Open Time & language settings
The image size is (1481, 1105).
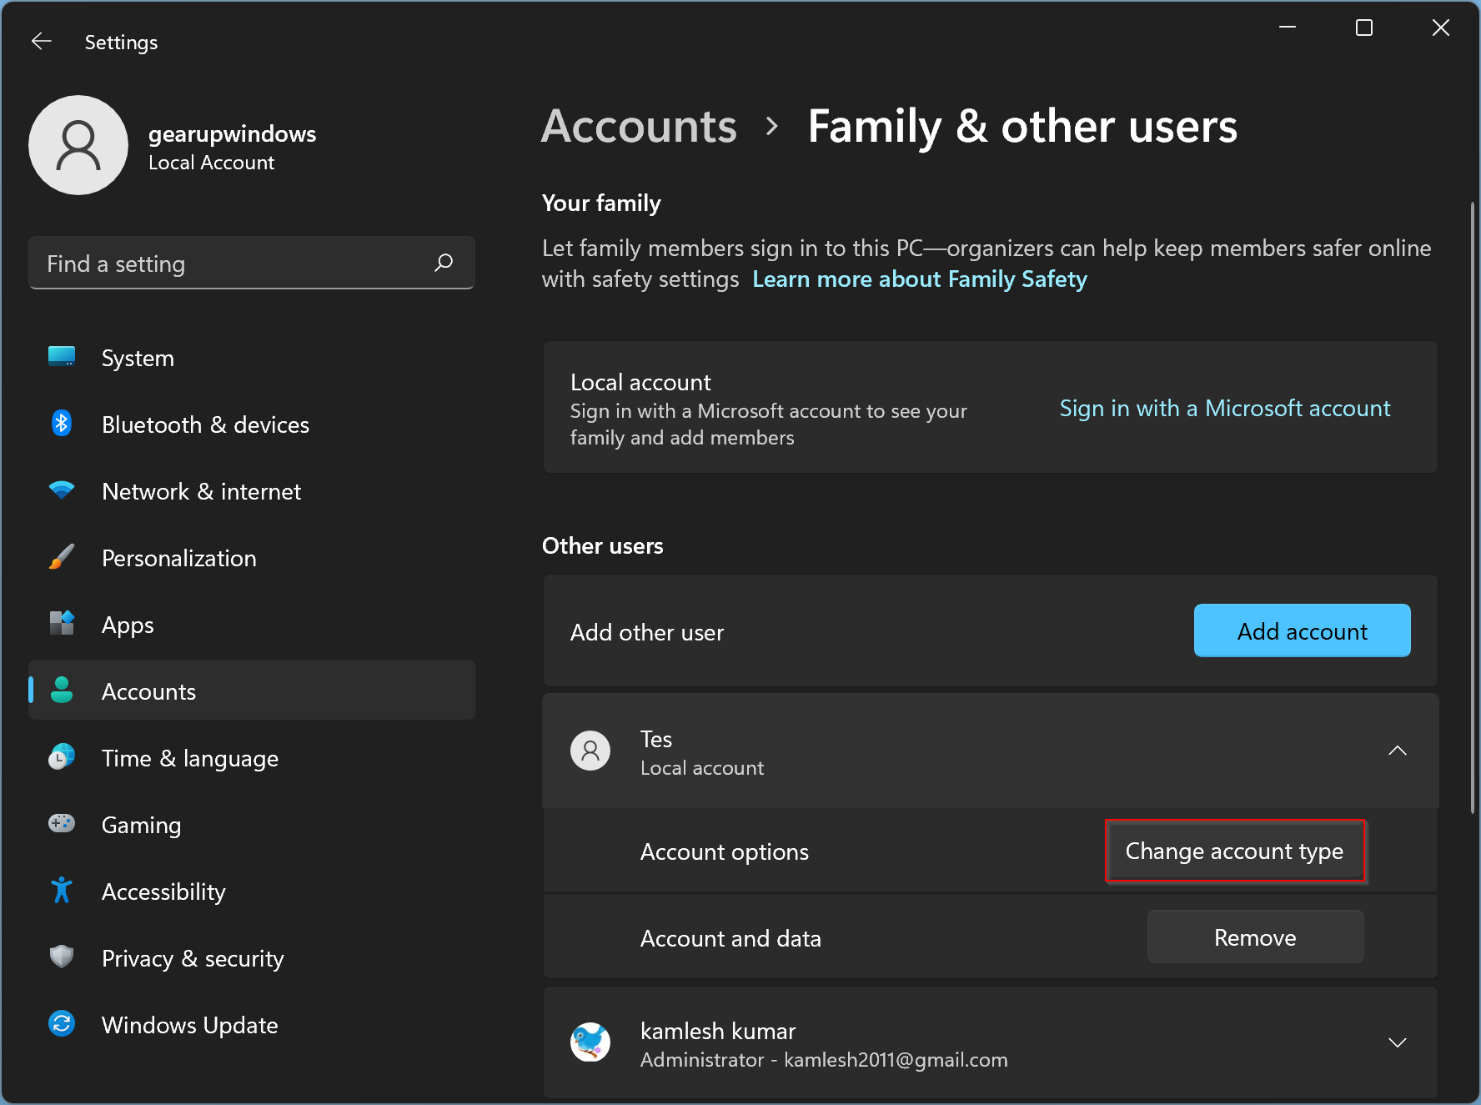tap(252, 758)
